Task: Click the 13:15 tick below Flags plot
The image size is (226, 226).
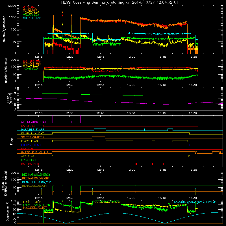Action: [x=162, y=170]
